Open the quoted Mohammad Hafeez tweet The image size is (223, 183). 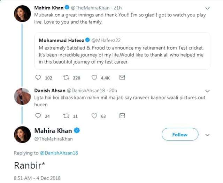(122, 50)
